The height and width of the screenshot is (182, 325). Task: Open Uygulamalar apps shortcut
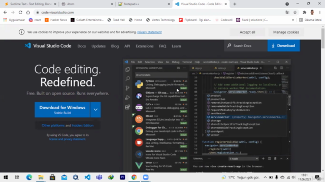14,20
